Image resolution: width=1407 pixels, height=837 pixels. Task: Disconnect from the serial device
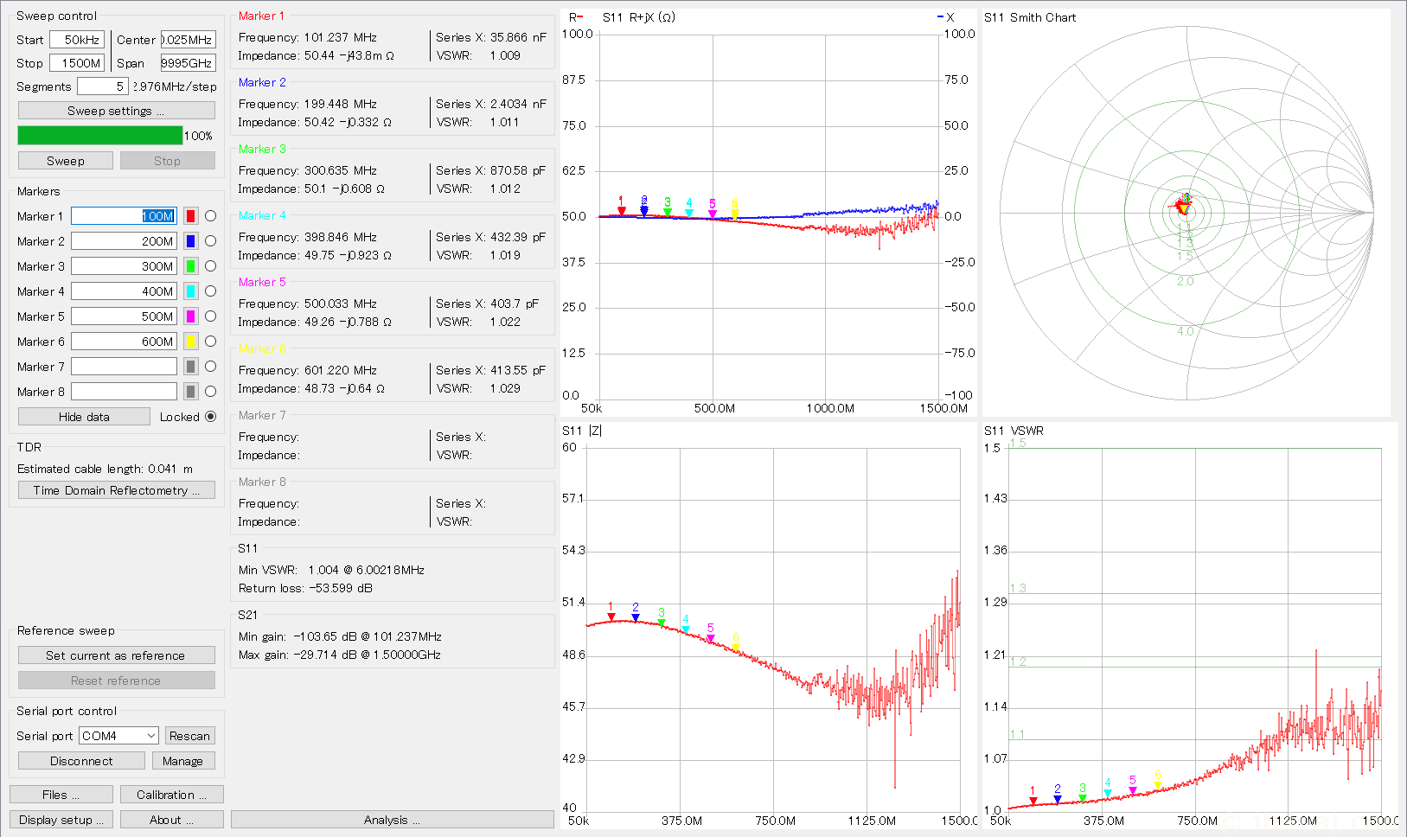click(x=81, y=761)
